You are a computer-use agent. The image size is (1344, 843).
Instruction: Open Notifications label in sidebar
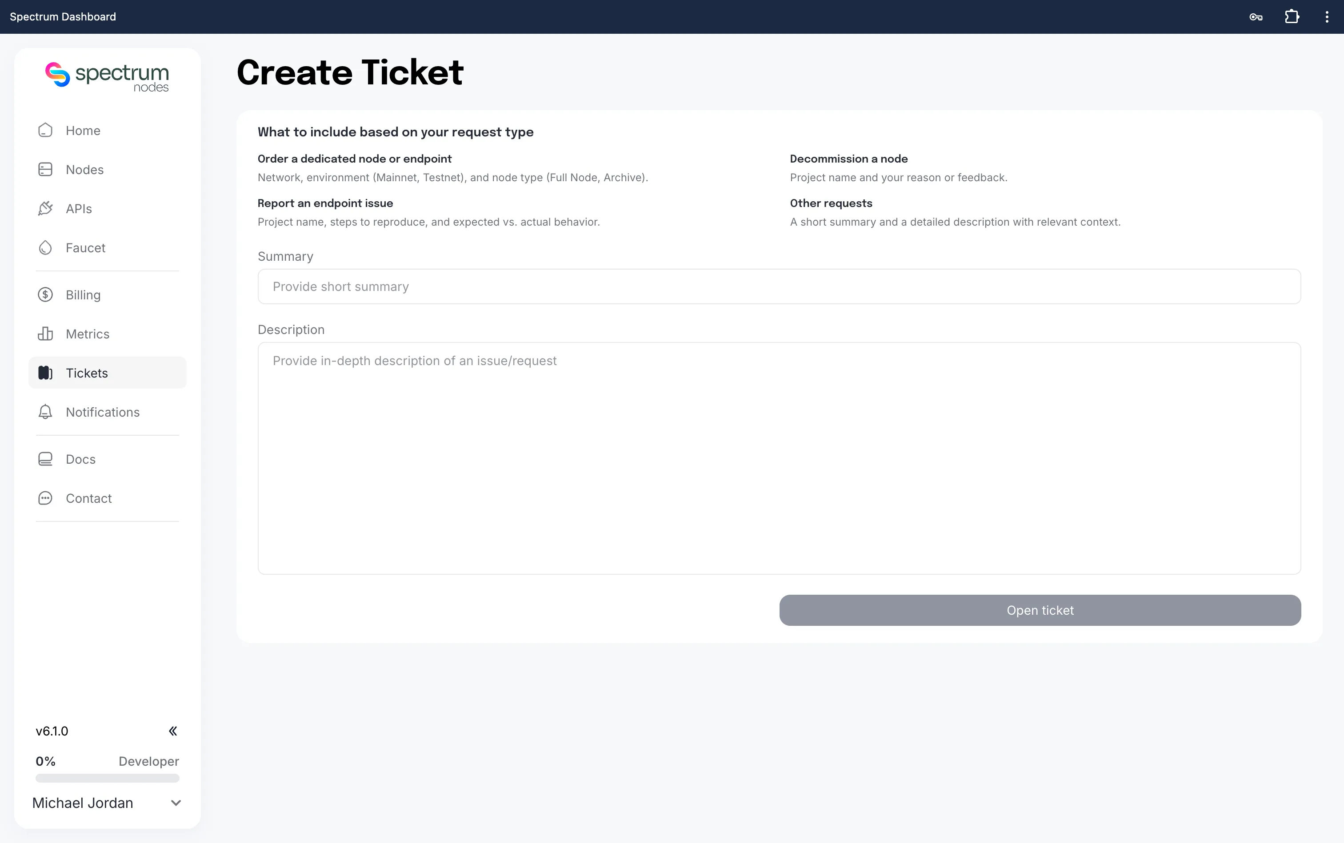(103, 412)
